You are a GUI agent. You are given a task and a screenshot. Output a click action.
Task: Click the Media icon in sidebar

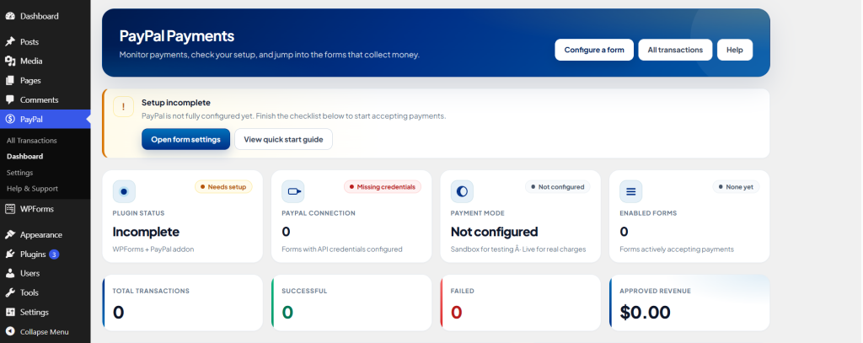point(10,62)
